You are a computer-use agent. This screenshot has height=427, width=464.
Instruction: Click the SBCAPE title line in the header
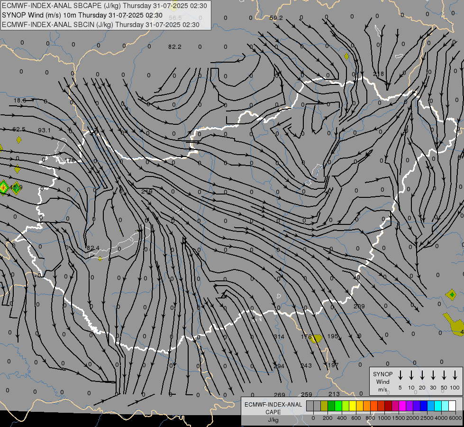point(104,6)
